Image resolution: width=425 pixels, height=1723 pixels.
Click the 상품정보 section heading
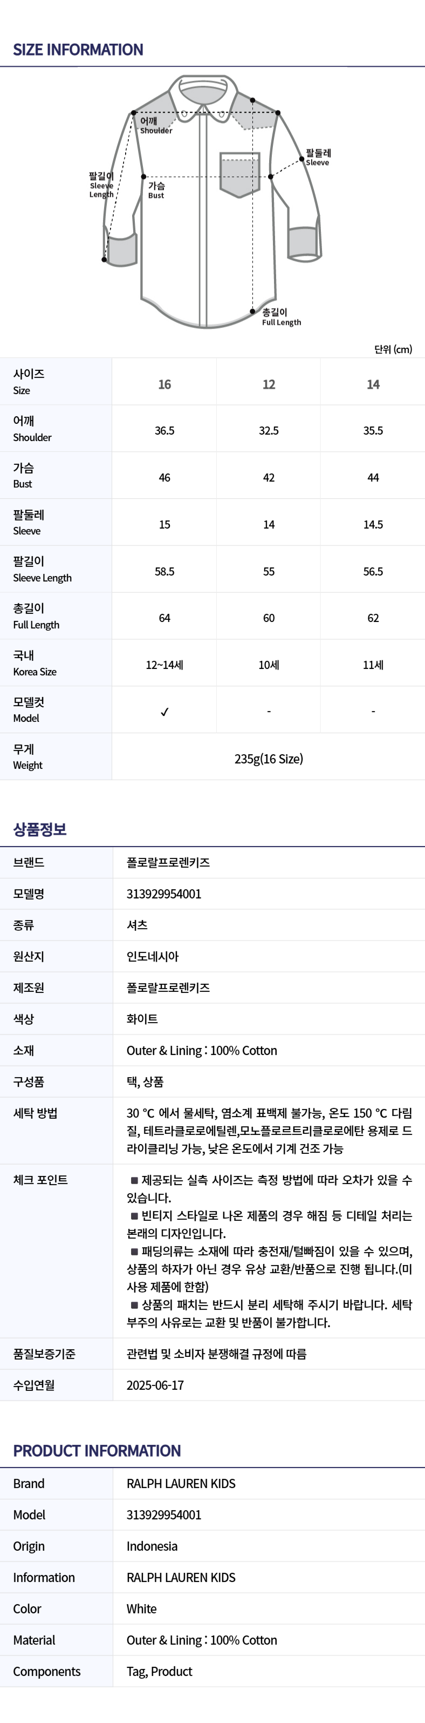[x=40, y=829]
